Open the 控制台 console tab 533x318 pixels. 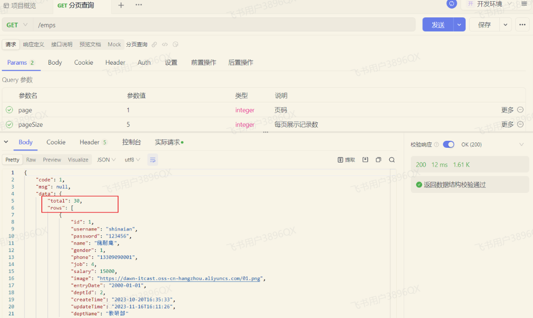132,142
